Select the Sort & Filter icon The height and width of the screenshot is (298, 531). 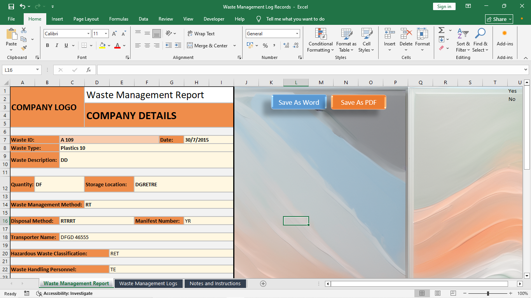coord(463,34)
